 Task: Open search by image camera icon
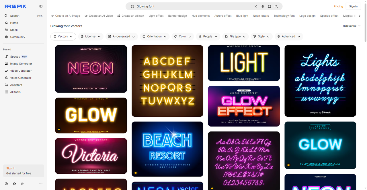270,6
